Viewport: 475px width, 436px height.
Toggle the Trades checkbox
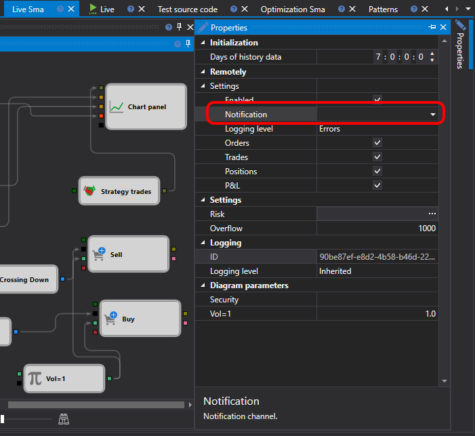pyautogui.click(x=377, y=157)
